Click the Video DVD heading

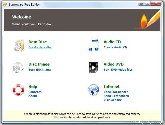[114, 64]
